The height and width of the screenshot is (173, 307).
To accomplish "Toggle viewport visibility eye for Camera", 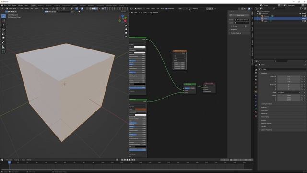I will [303, 16].
